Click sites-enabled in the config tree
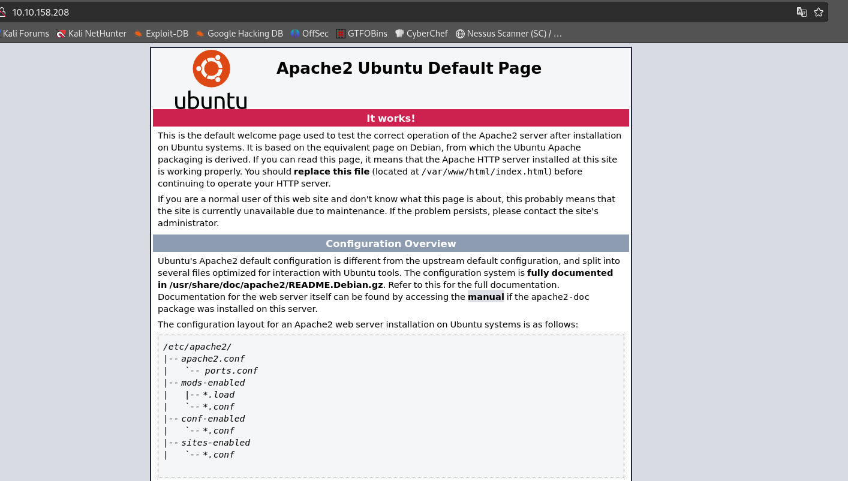 click(215, 443)
